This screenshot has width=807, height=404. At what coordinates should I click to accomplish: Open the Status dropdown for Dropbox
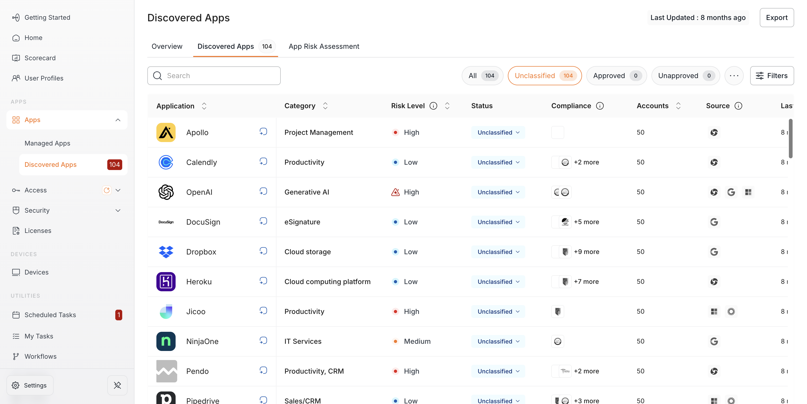point(498,252)
